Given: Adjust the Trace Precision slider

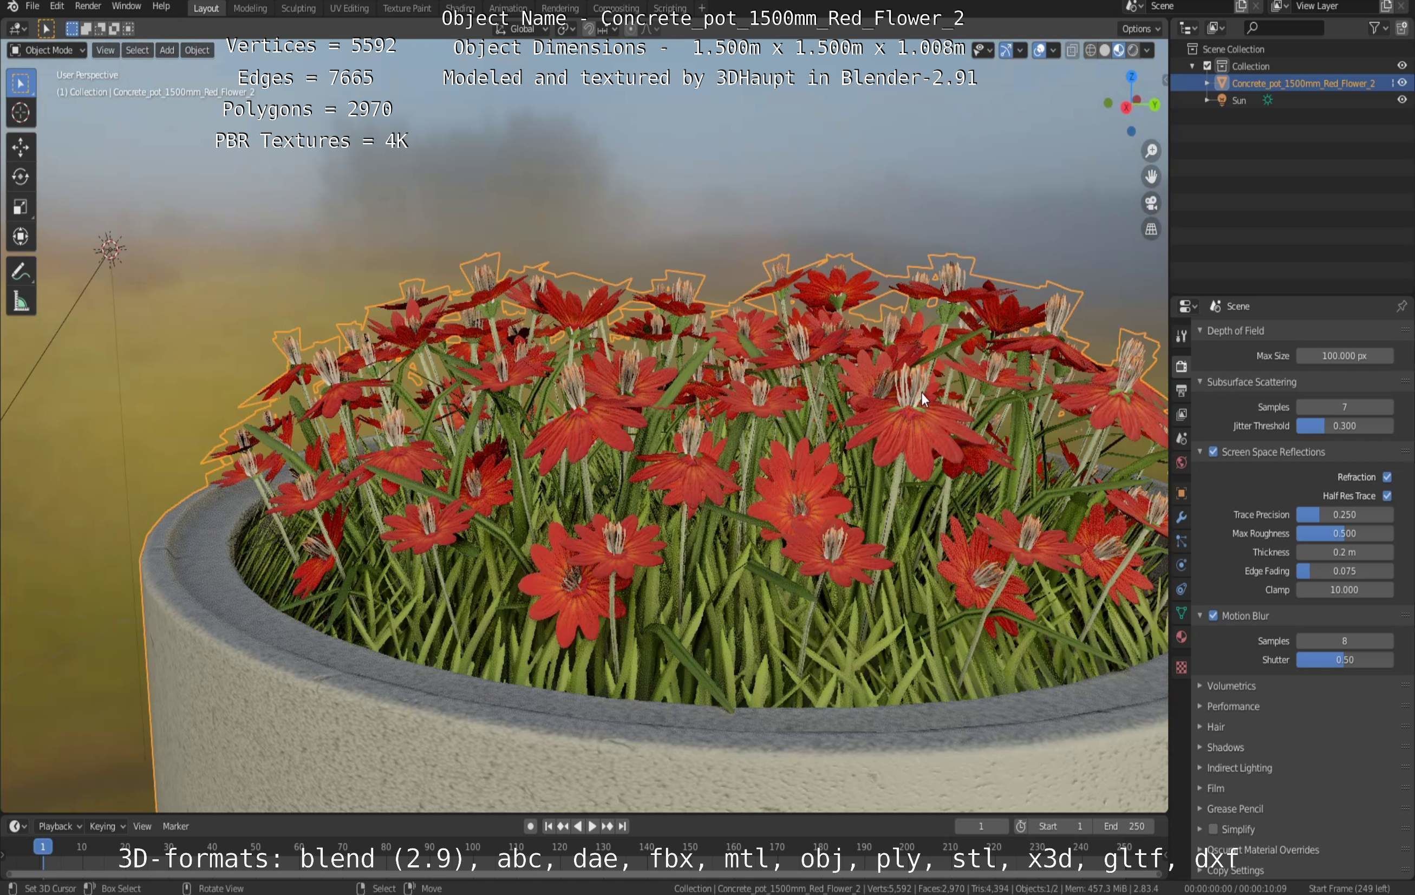Looking at the screenshot, I should (x=1344, y=515).
